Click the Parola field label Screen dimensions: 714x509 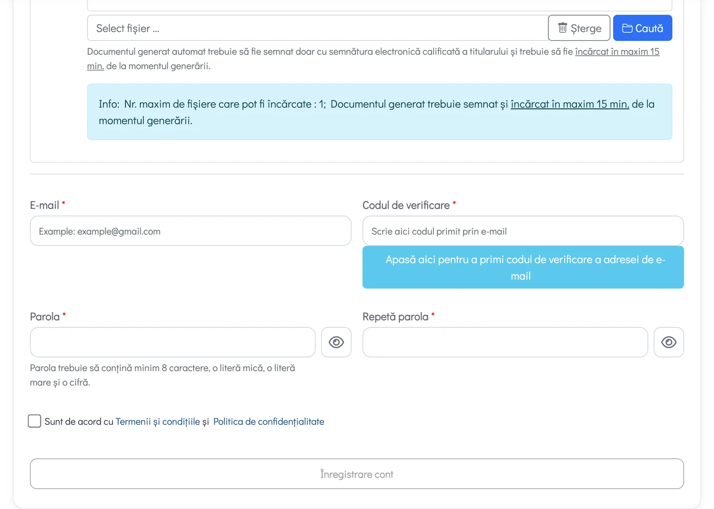(x=45, y=316)
